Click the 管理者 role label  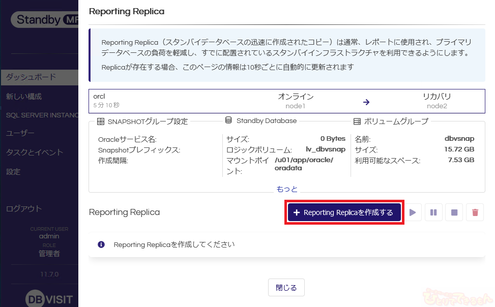49,253
